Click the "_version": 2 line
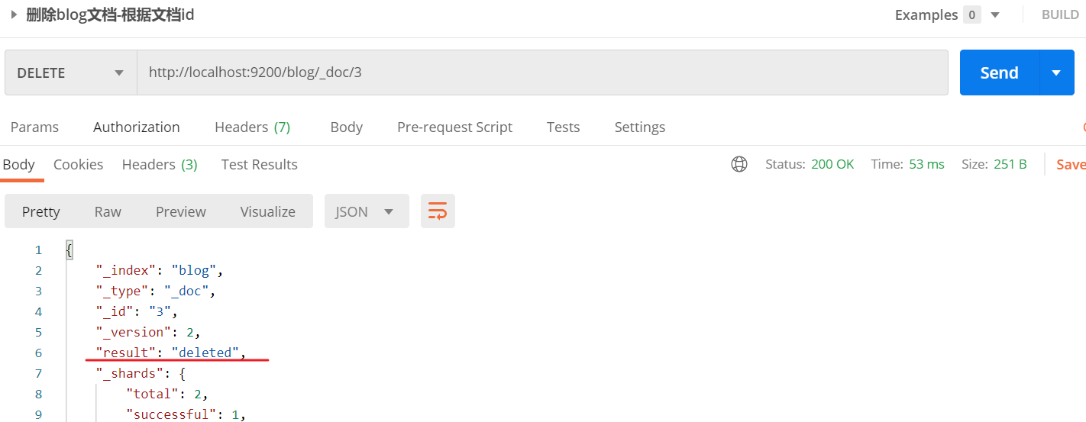1086x422 pixels. 147,332
